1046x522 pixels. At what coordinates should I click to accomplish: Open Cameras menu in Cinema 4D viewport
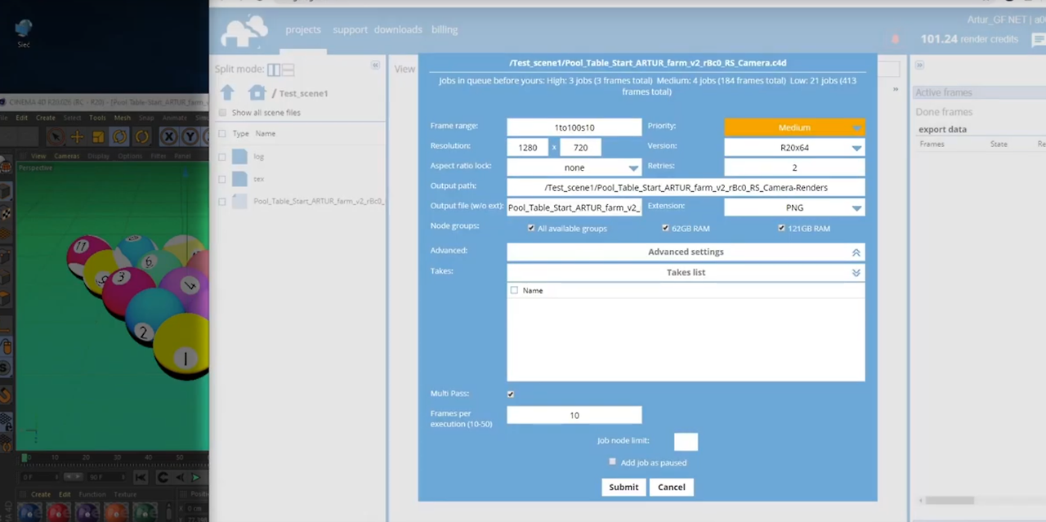coord(66,155)
